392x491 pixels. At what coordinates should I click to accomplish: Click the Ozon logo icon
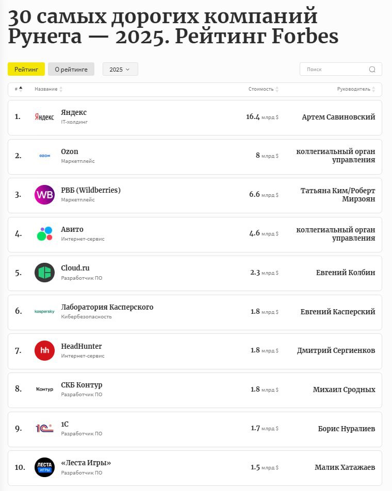[44, 156]
